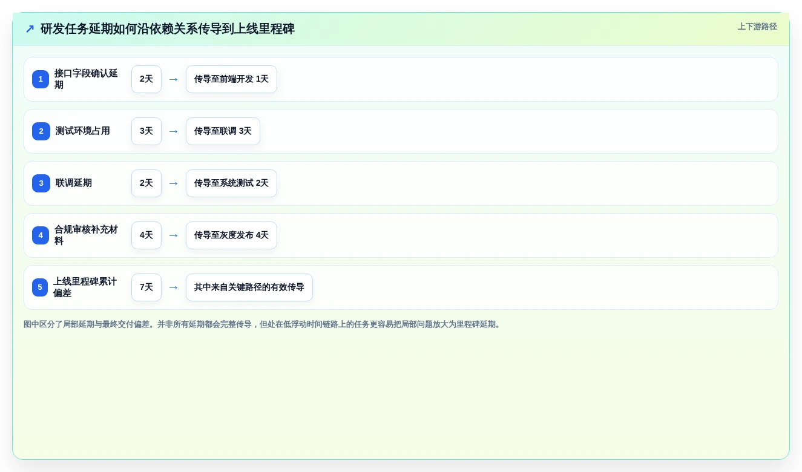802x472 pixels.
Task: Click the title 研发任务延期如何沿依赖关系传导到上线里程碑
Action: tap(168, 29)
